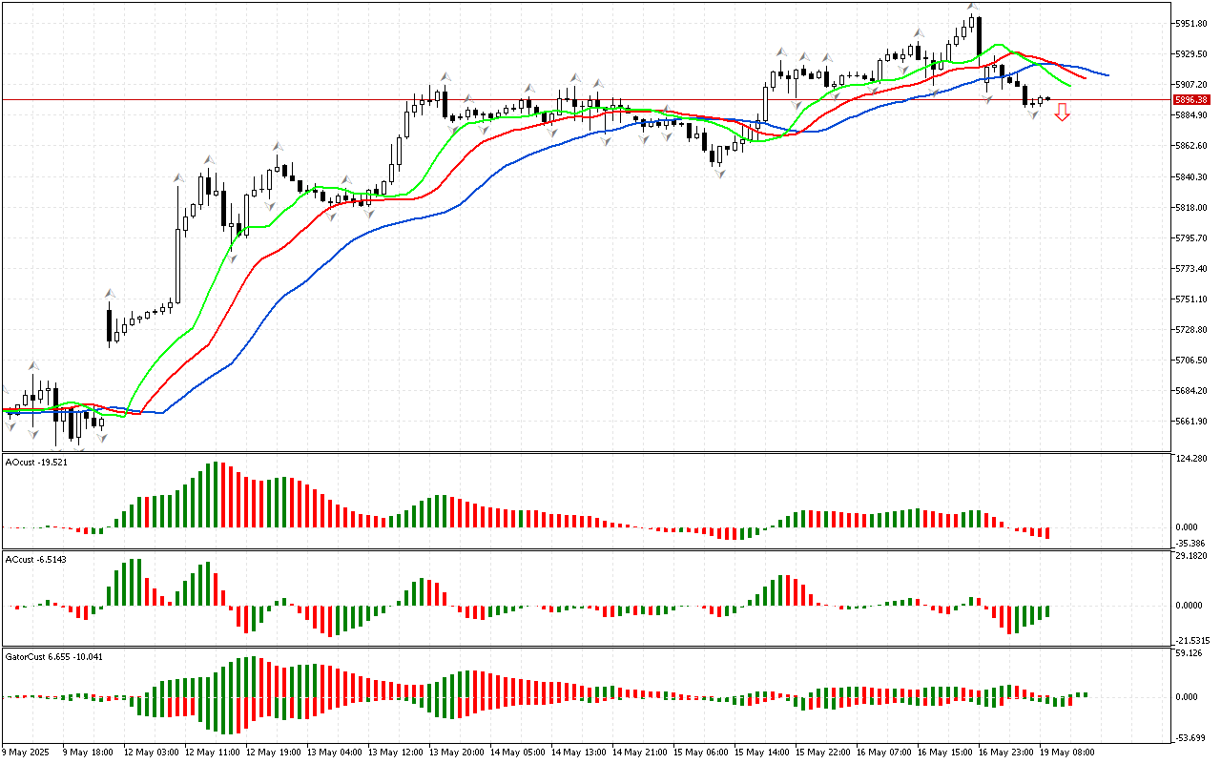The height and width of the screenshot is (763, 1221).
Task: Select the right end of green Alligator line
Action: [1068, 86]
